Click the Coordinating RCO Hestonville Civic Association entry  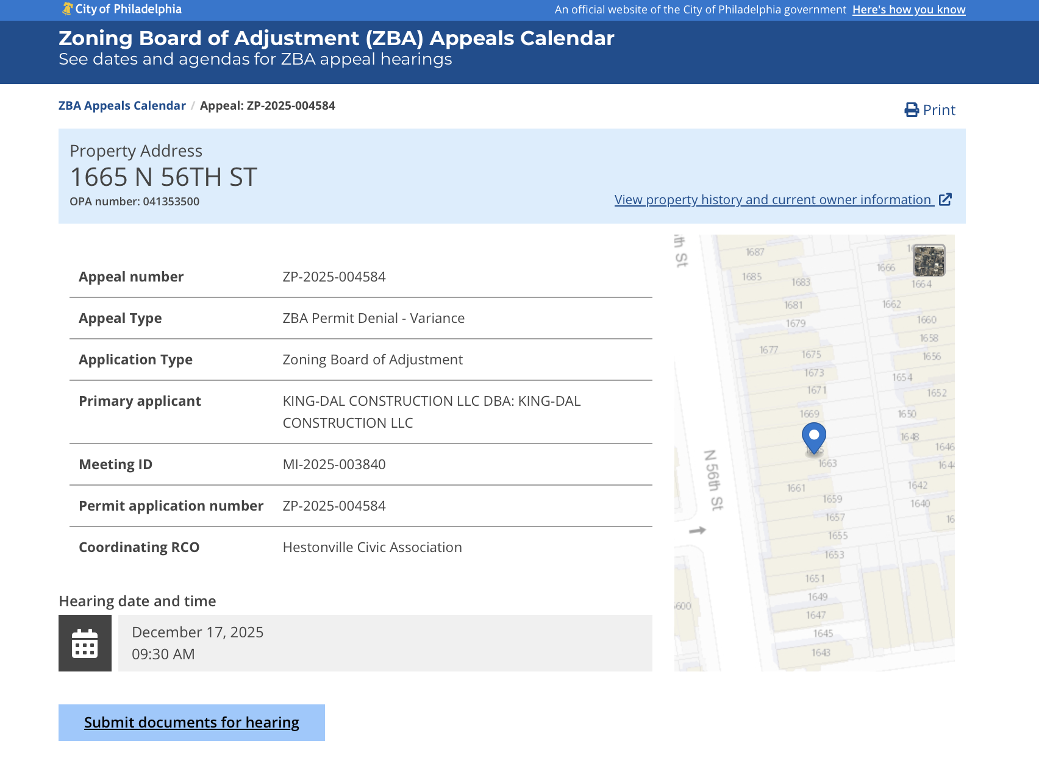pyautogui.click(x=372, y=547)
